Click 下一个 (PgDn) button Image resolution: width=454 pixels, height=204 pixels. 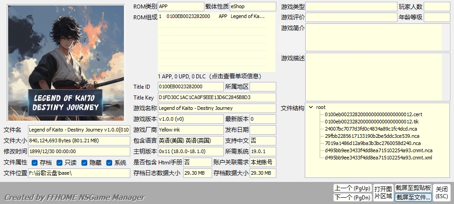[x=352, y=197]
